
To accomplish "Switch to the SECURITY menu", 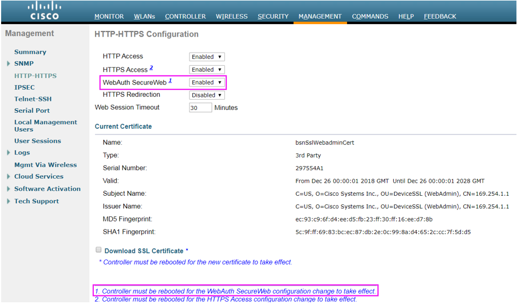I will click(x=273, y=17).
